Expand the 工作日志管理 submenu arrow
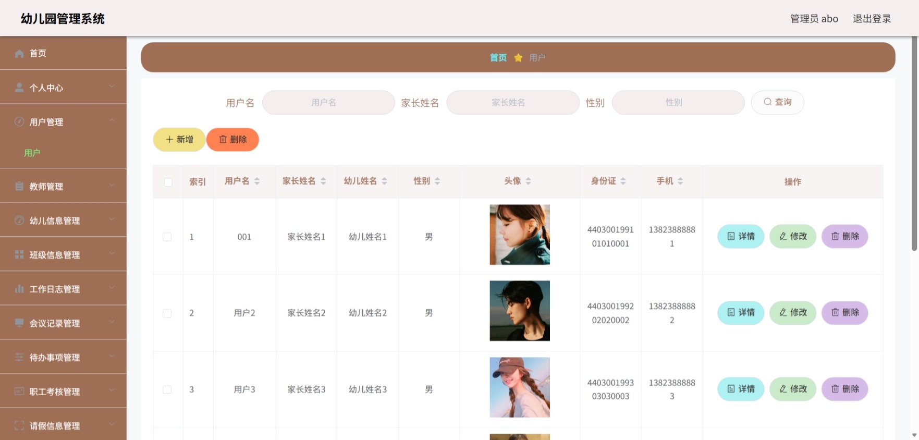The height and width of the screenshot is (440, 919). pyautogui.click(x=112, y=288)
